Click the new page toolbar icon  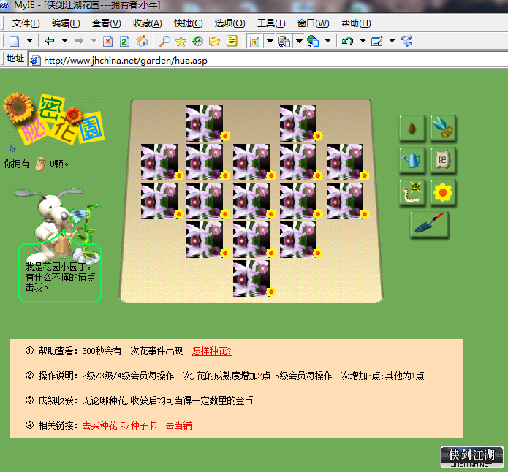pyautogui.click(x=15, y=41)
